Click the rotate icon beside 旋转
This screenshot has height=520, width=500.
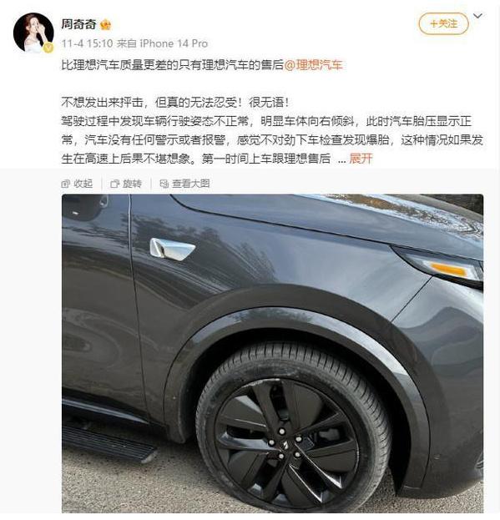click(114, 184)
